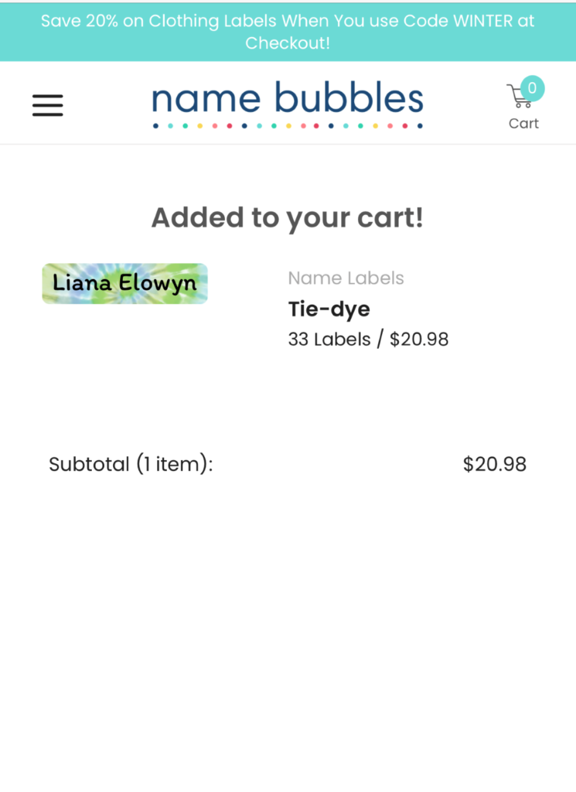Click the $20.98 subtotal amount

coord(494,464)
